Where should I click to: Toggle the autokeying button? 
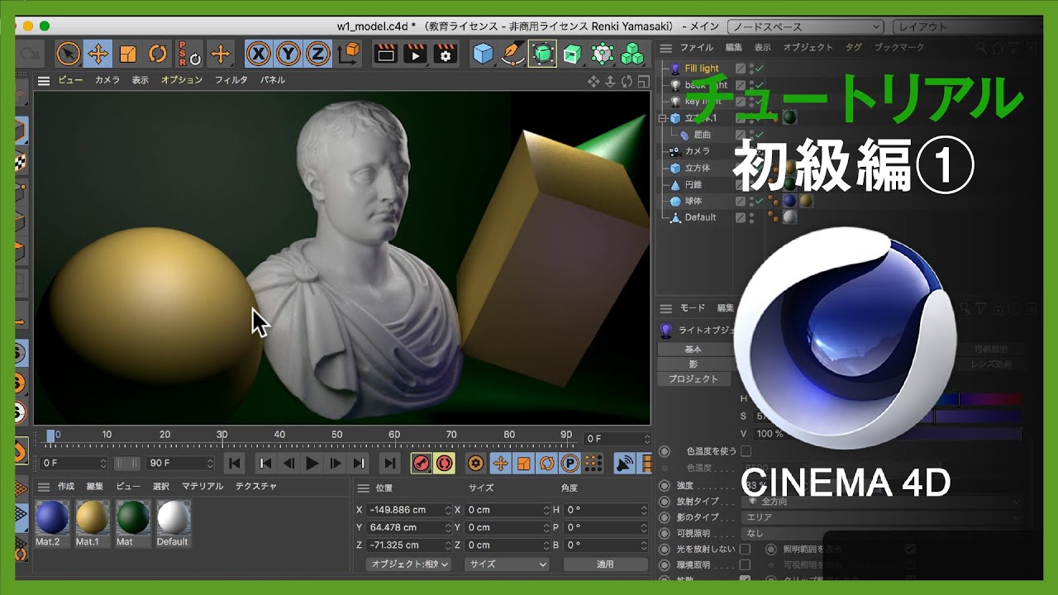(x=445, y=464)
